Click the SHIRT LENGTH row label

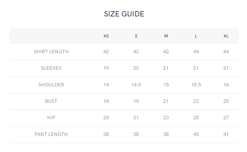[51, 52]
